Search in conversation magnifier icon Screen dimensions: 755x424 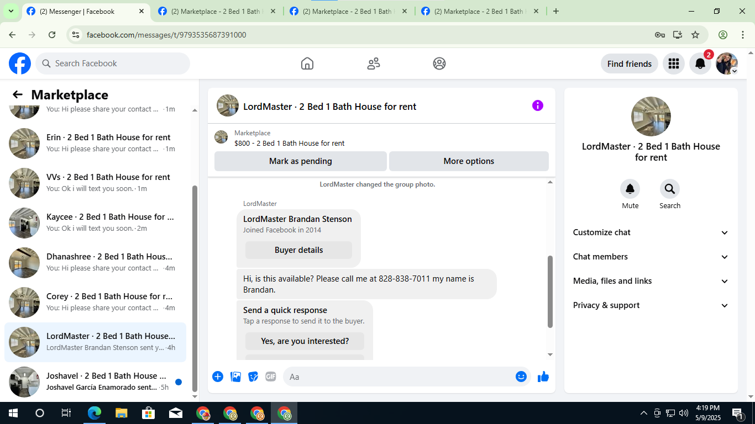click(x=670, y=189)
